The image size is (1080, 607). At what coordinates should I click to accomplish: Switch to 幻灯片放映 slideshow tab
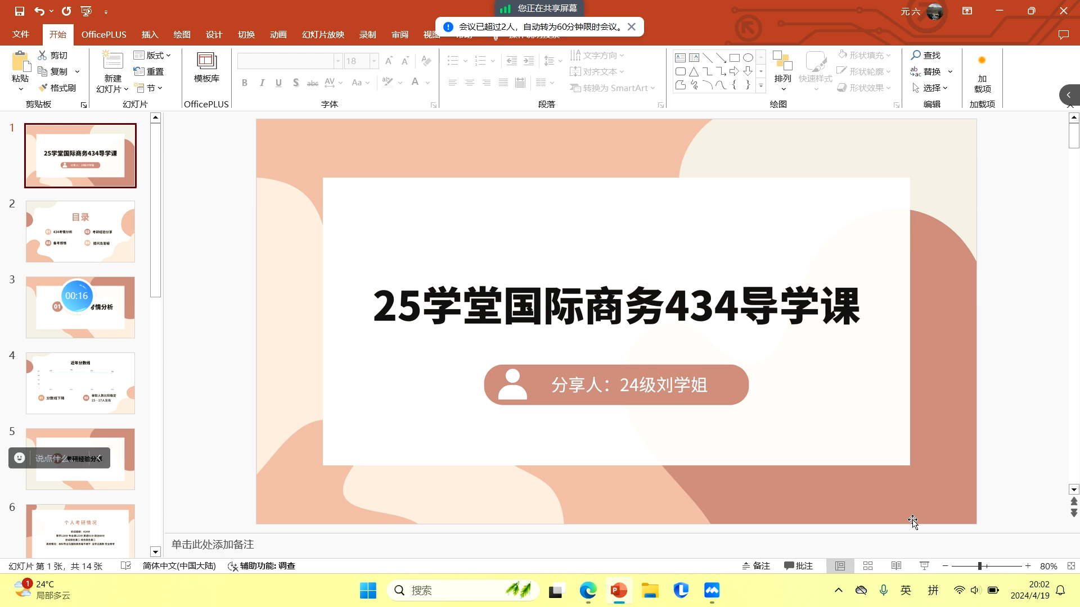click(x=323, y=34)
